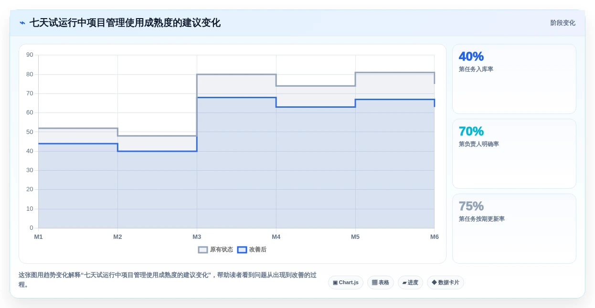Open the 75% 第任务按期更新率 card

pyautogui.click(x=514, y=229)
